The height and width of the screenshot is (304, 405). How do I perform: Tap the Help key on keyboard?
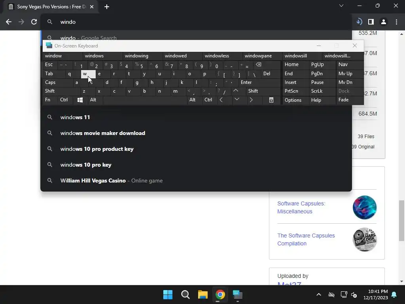[322, 100]
